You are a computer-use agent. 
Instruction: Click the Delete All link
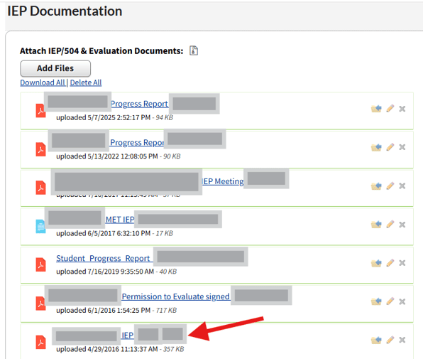(x=86, y=82)
